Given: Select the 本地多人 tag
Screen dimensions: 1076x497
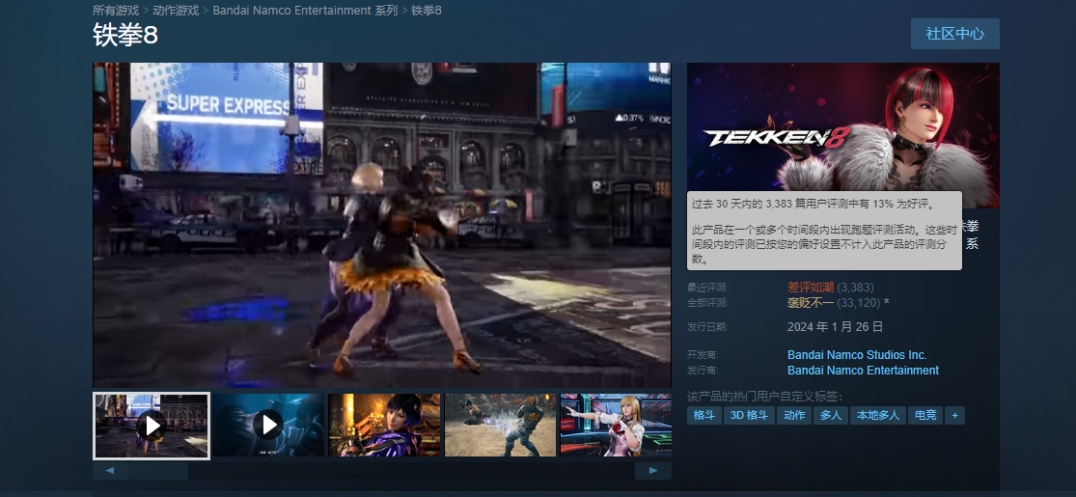Looking at the screenshot, I should click(875, 415).
